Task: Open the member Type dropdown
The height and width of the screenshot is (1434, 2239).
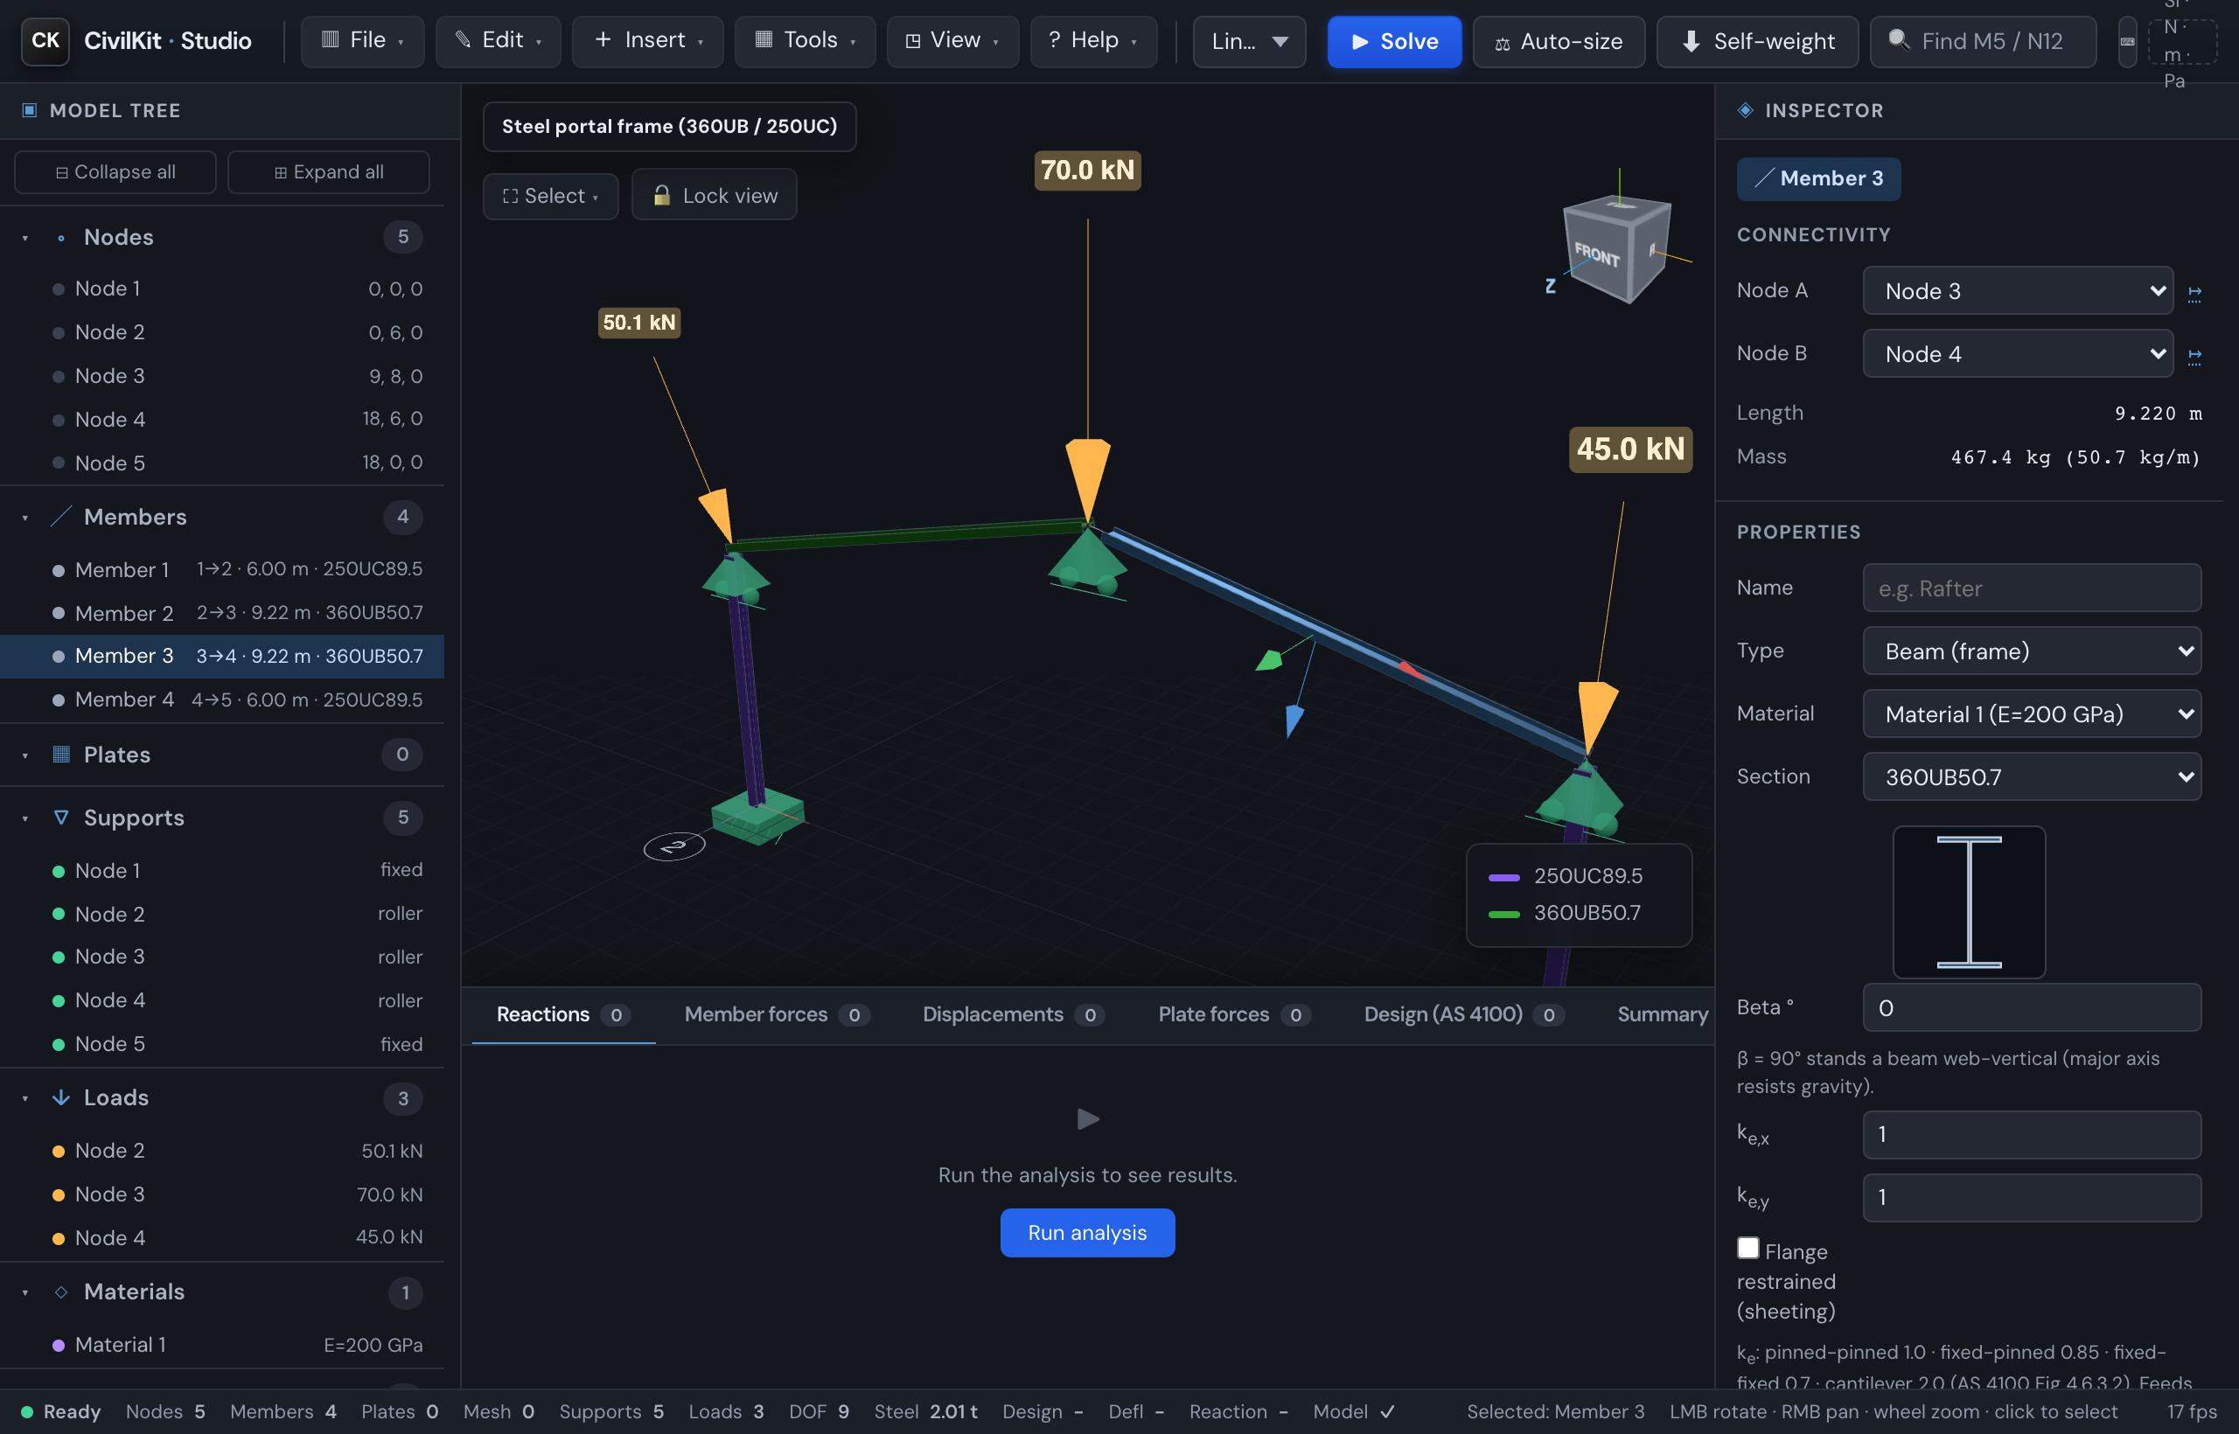Action: (x=2032, y=651)
